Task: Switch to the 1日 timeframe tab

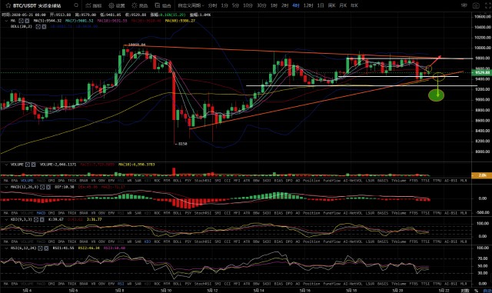Action: (321, 5)
